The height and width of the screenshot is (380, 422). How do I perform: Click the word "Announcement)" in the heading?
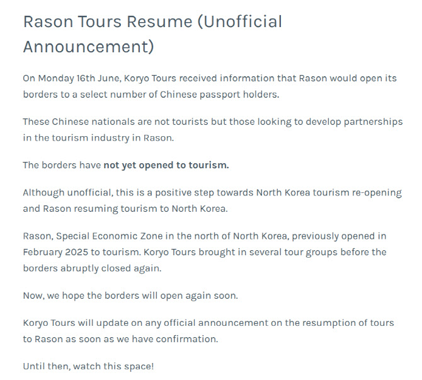click(x=88, y=47)
